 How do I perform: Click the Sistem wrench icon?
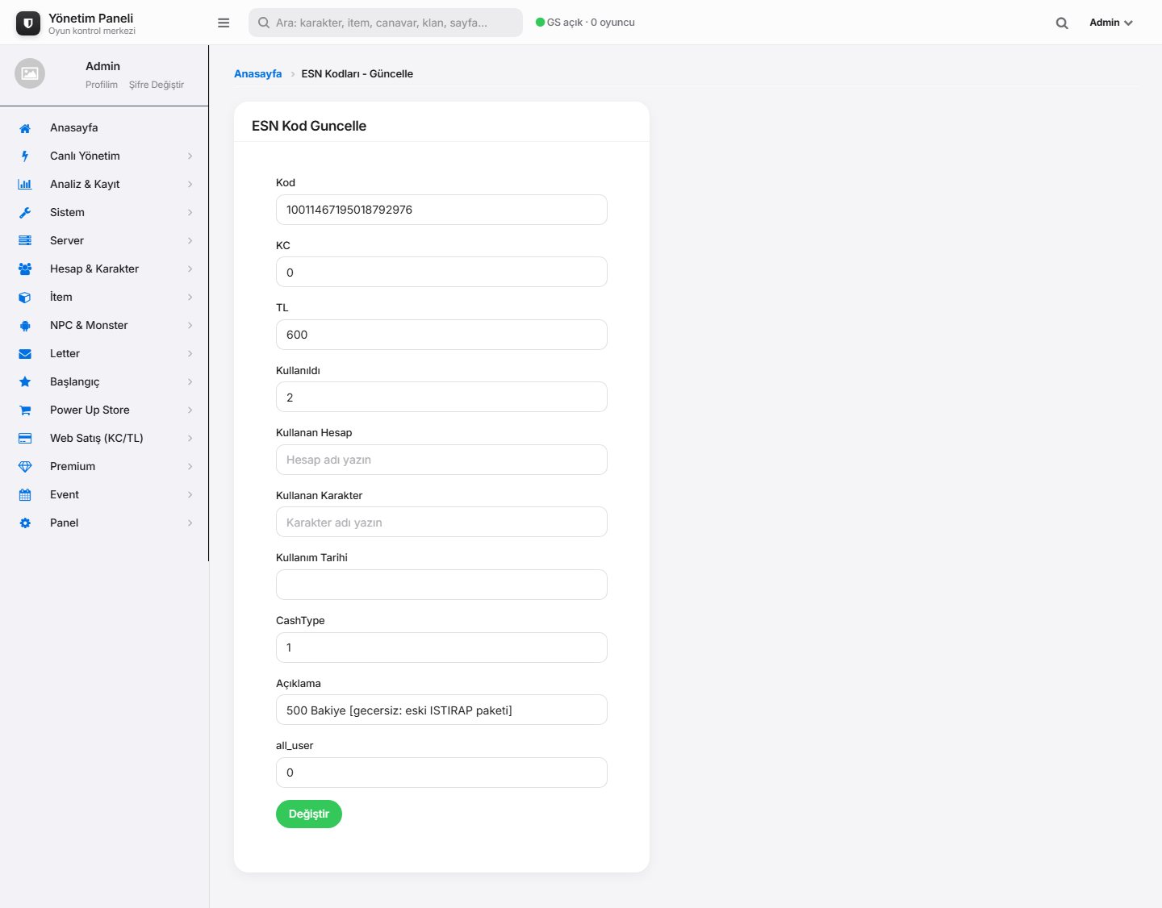pyautogui.click(x=25, y=213)
